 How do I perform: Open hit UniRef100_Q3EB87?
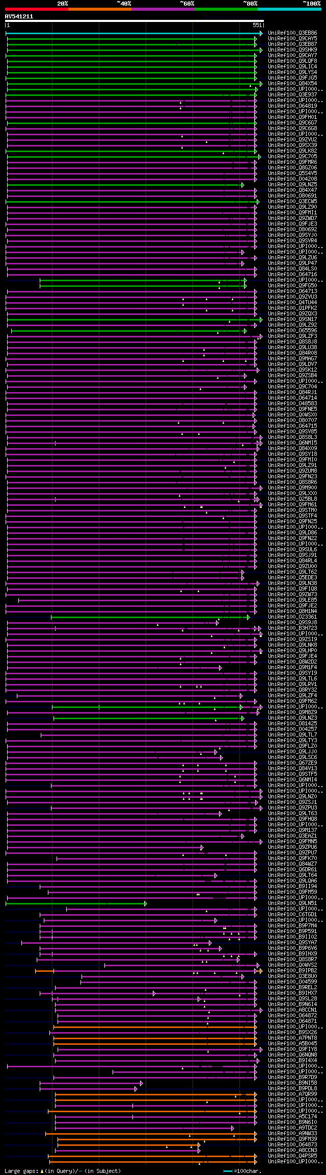pos(292,44)
